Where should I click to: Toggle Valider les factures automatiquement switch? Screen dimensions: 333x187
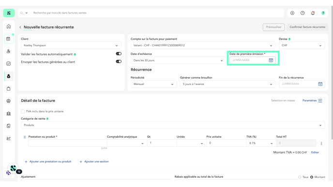click(119, 54)
